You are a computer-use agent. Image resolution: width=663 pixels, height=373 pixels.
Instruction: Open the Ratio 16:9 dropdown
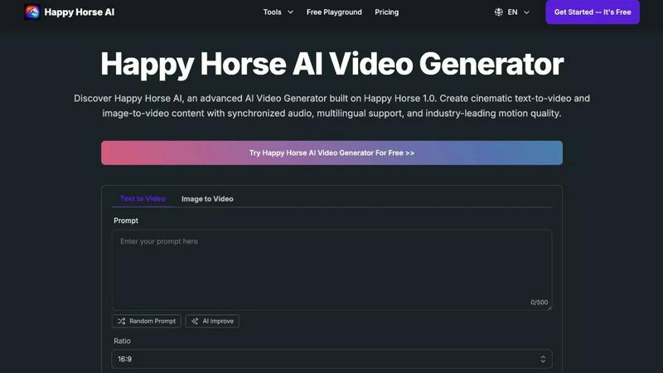[x=331, y=359]
